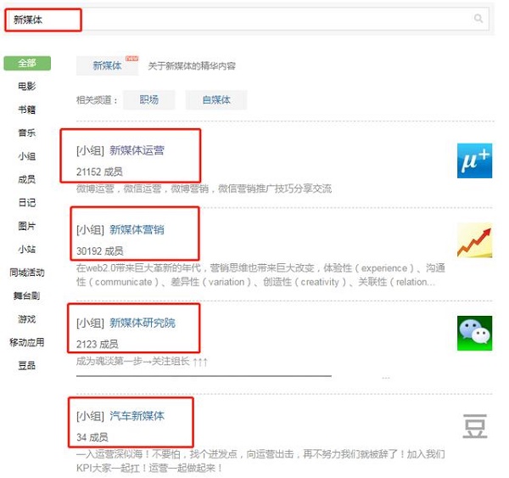Open the 新媒体研究院 WeChat bubbles avatar
Screen dimensions: 509x478
click(x=474, y=333)
